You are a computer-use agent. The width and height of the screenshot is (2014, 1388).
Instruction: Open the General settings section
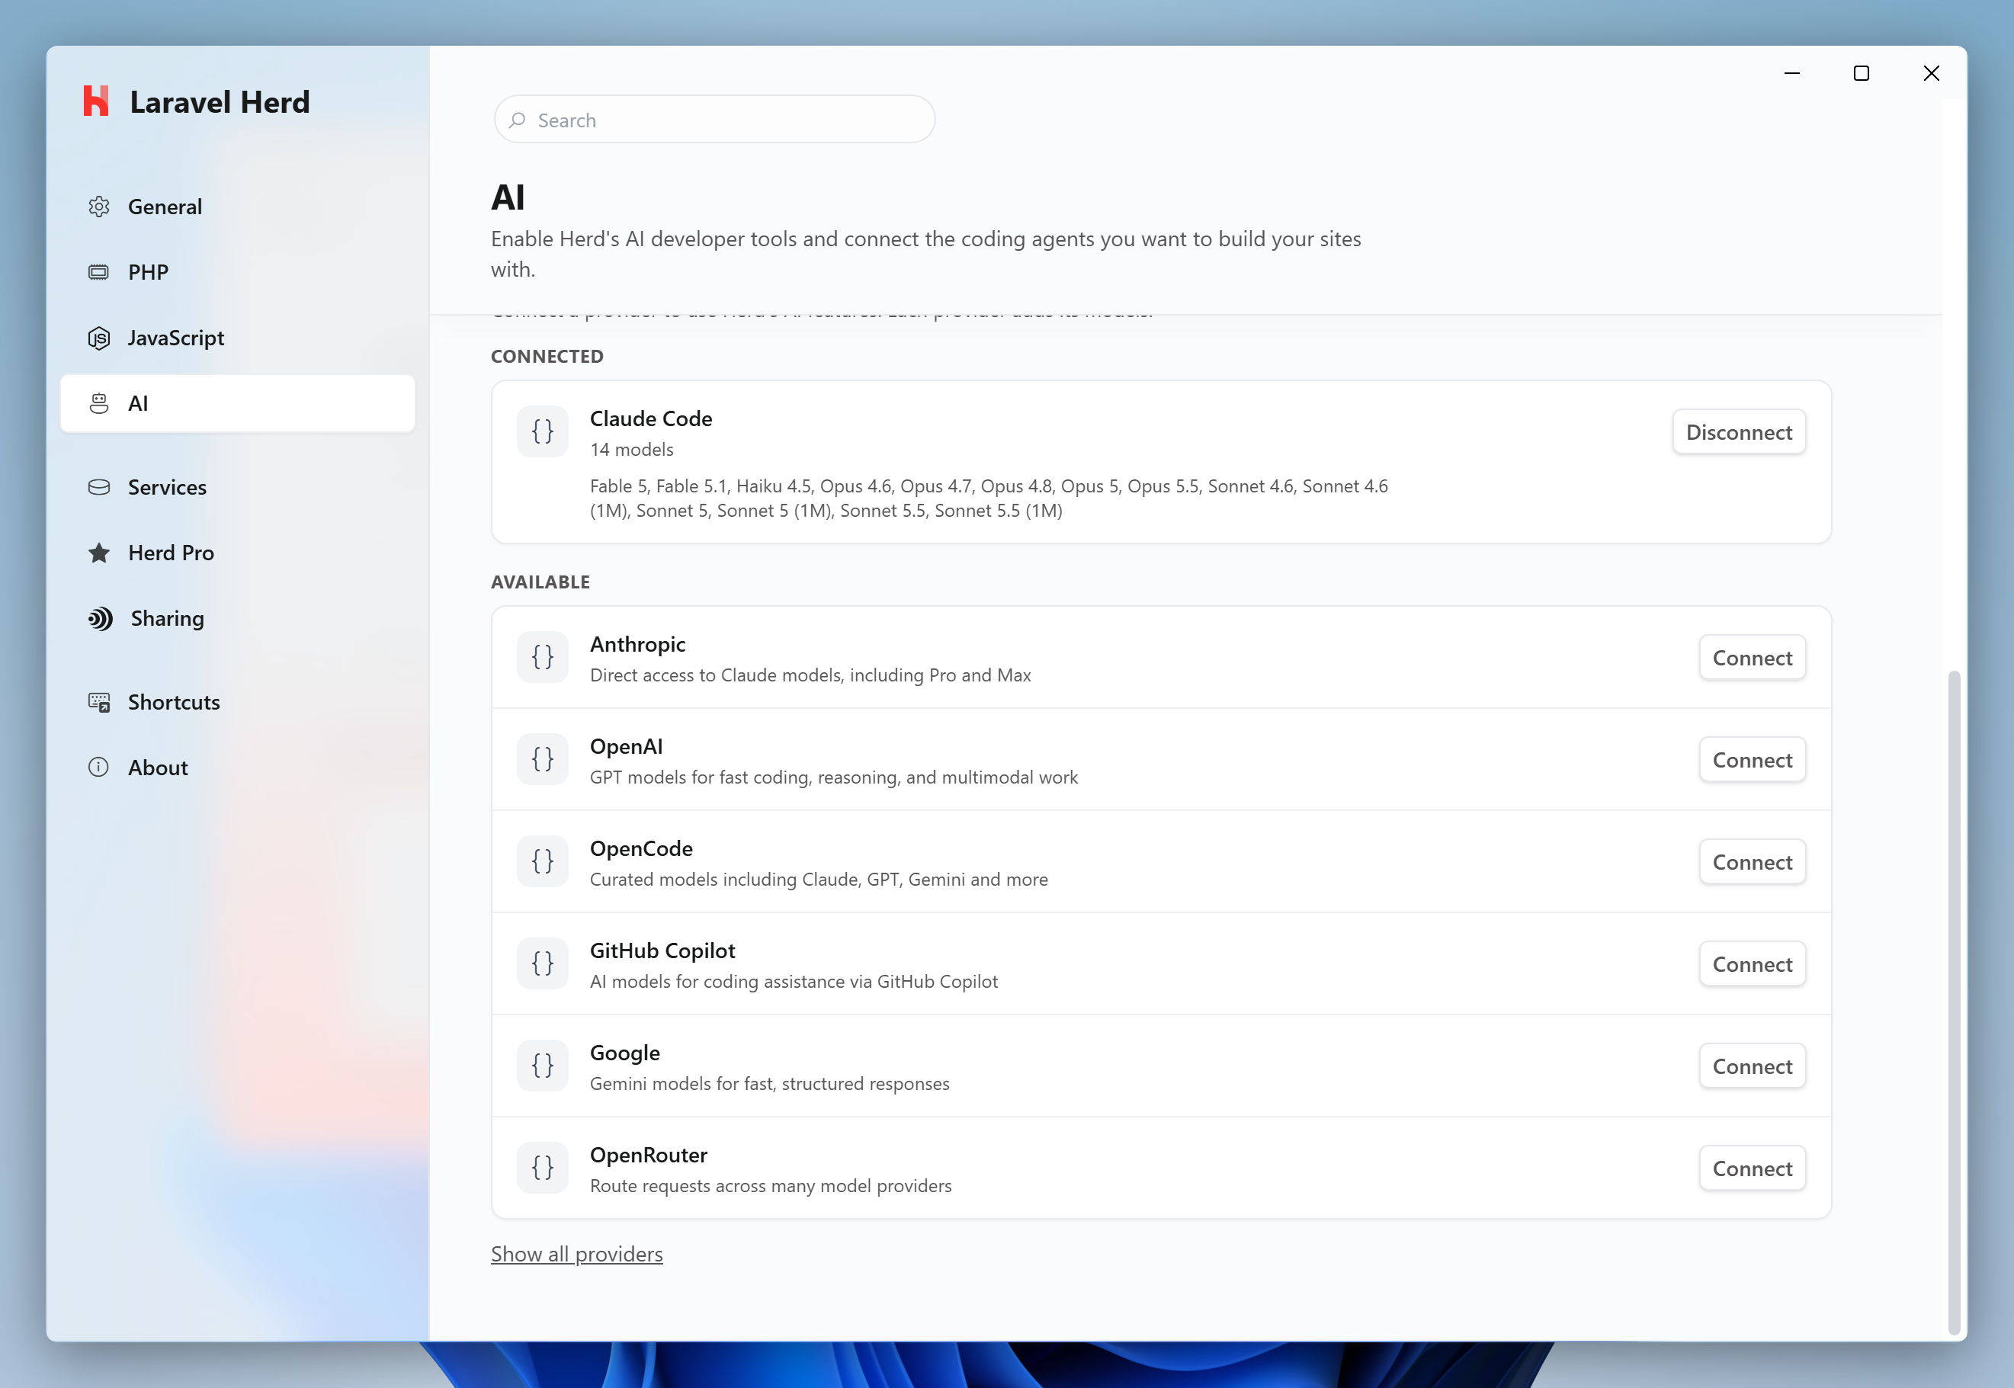(237, 207)
